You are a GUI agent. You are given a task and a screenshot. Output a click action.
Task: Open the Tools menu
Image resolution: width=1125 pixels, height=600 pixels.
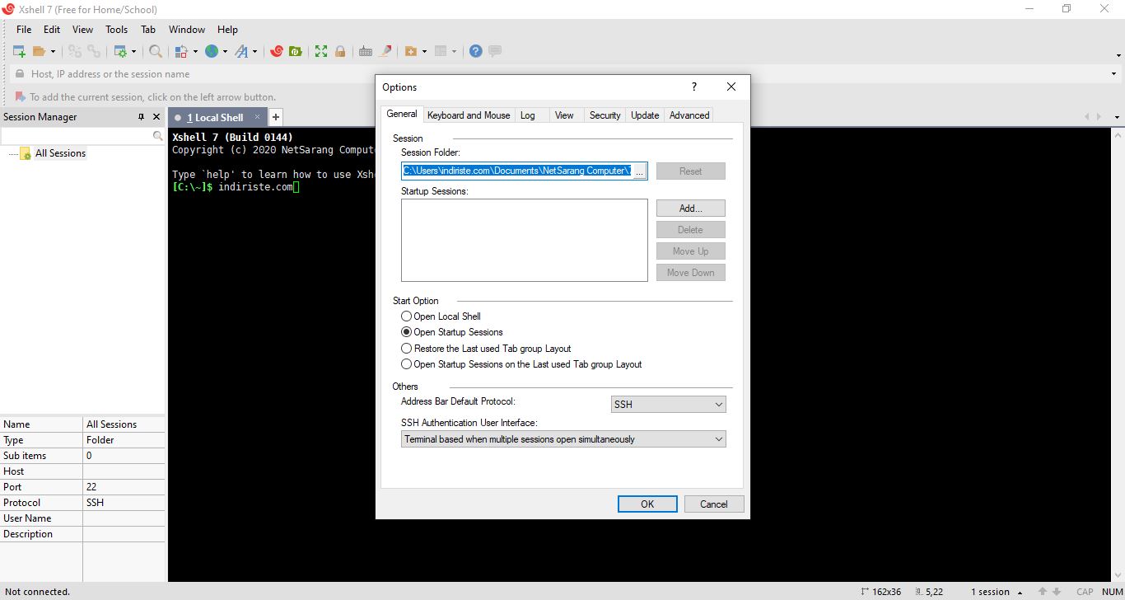pyautogui.click(x=116, y=30)
